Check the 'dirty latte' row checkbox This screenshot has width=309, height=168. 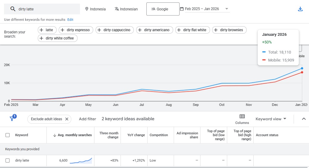[x=8, y=160]
